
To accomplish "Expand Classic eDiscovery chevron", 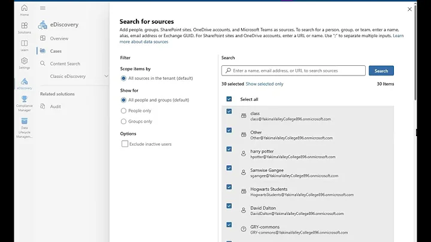I will (x=106, y=76).
